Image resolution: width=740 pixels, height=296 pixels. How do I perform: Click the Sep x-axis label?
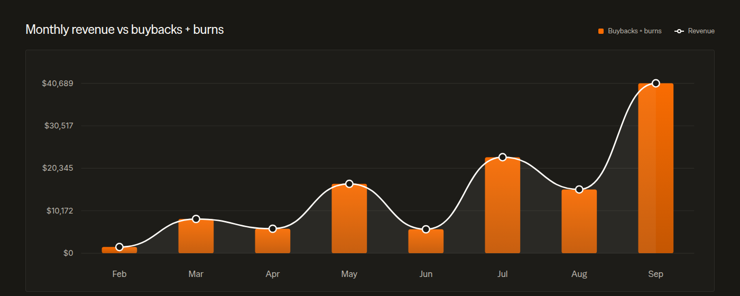point(656,274)
